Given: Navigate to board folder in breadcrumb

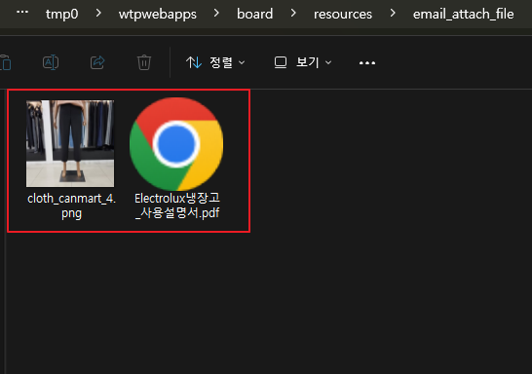Looking at the screenshot, I should (x=255, y=14).
